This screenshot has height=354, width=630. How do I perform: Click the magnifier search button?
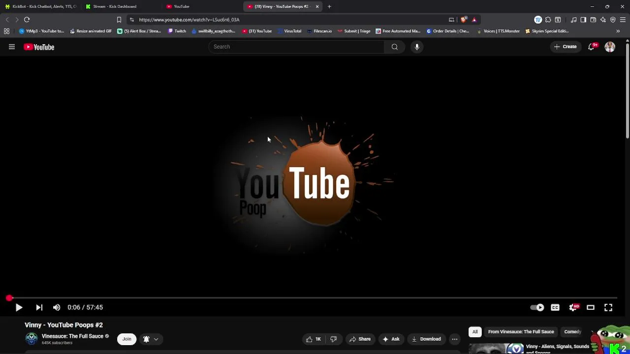395,47
